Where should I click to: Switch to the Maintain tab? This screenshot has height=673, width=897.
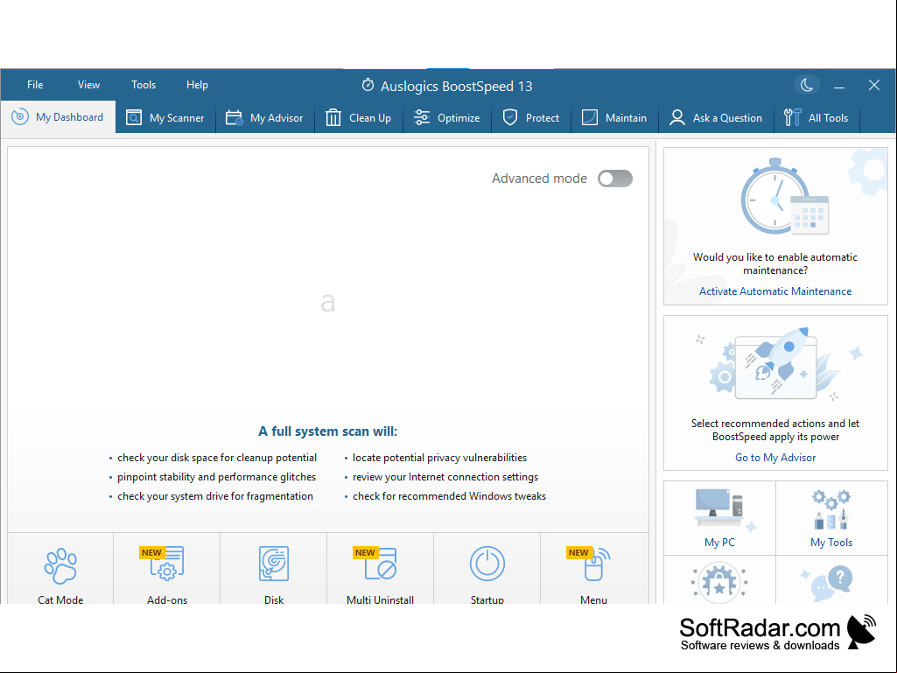(614, 118)
